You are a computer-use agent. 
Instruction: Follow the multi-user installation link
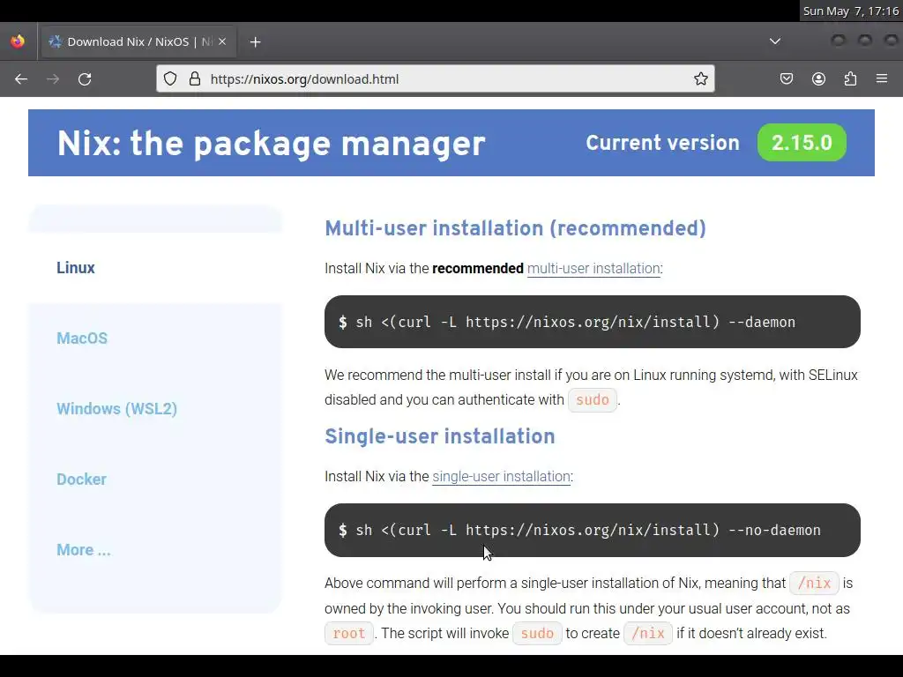(x=593, y=269)
